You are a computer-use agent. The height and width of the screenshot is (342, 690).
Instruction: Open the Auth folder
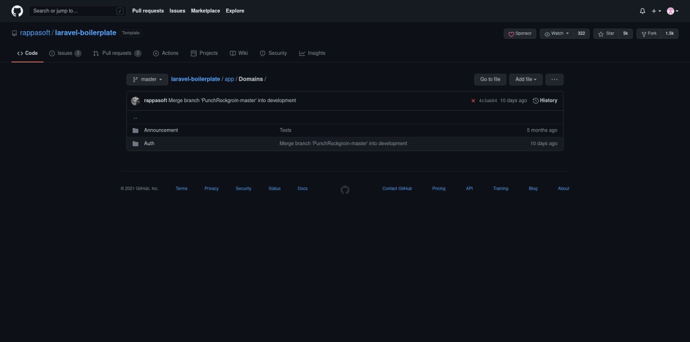coord(149,144)
